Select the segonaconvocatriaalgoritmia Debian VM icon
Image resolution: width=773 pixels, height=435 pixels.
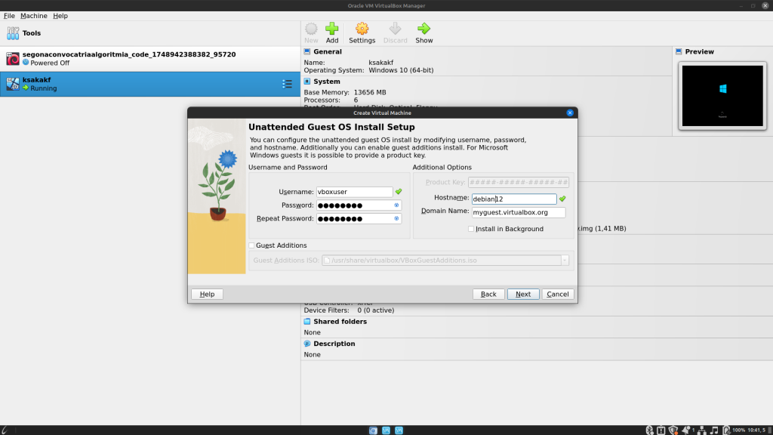click(x=13, y=59)
